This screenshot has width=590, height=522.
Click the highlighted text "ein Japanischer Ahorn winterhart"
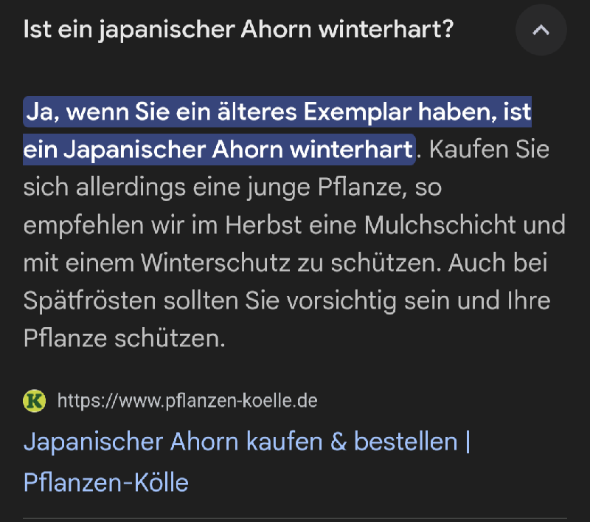point(218,150)
